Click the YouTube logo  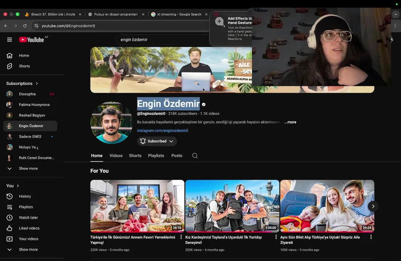click(32, 40)
